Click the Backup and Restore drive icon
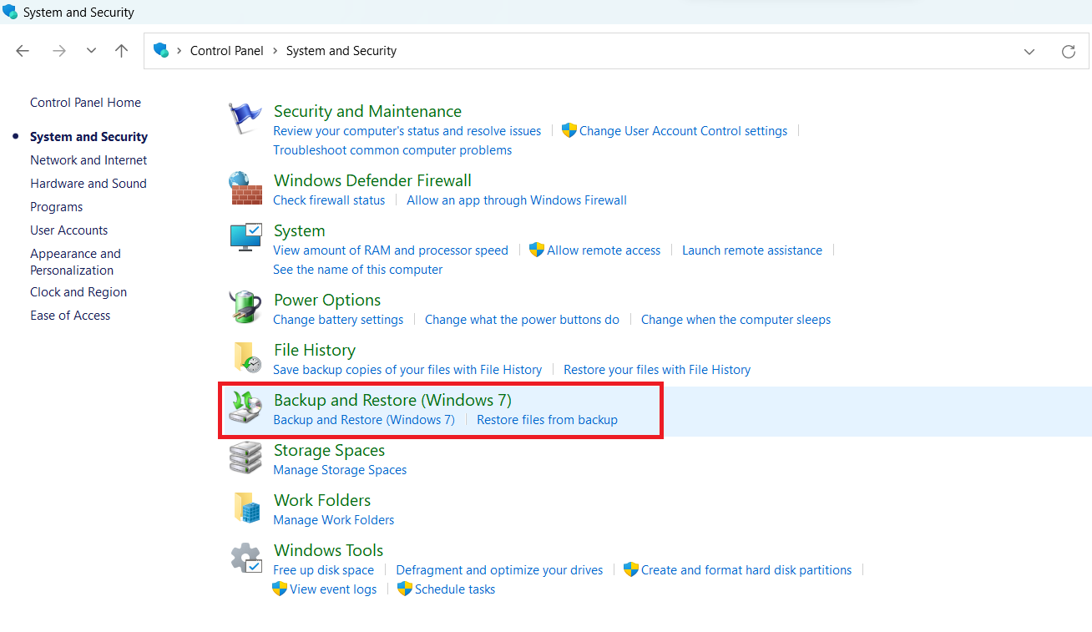Viewport: 1092px width, 632px height. (245, 408)
